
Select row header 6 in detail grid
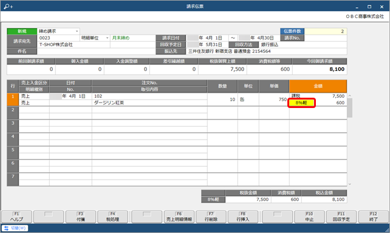(13, 166)
